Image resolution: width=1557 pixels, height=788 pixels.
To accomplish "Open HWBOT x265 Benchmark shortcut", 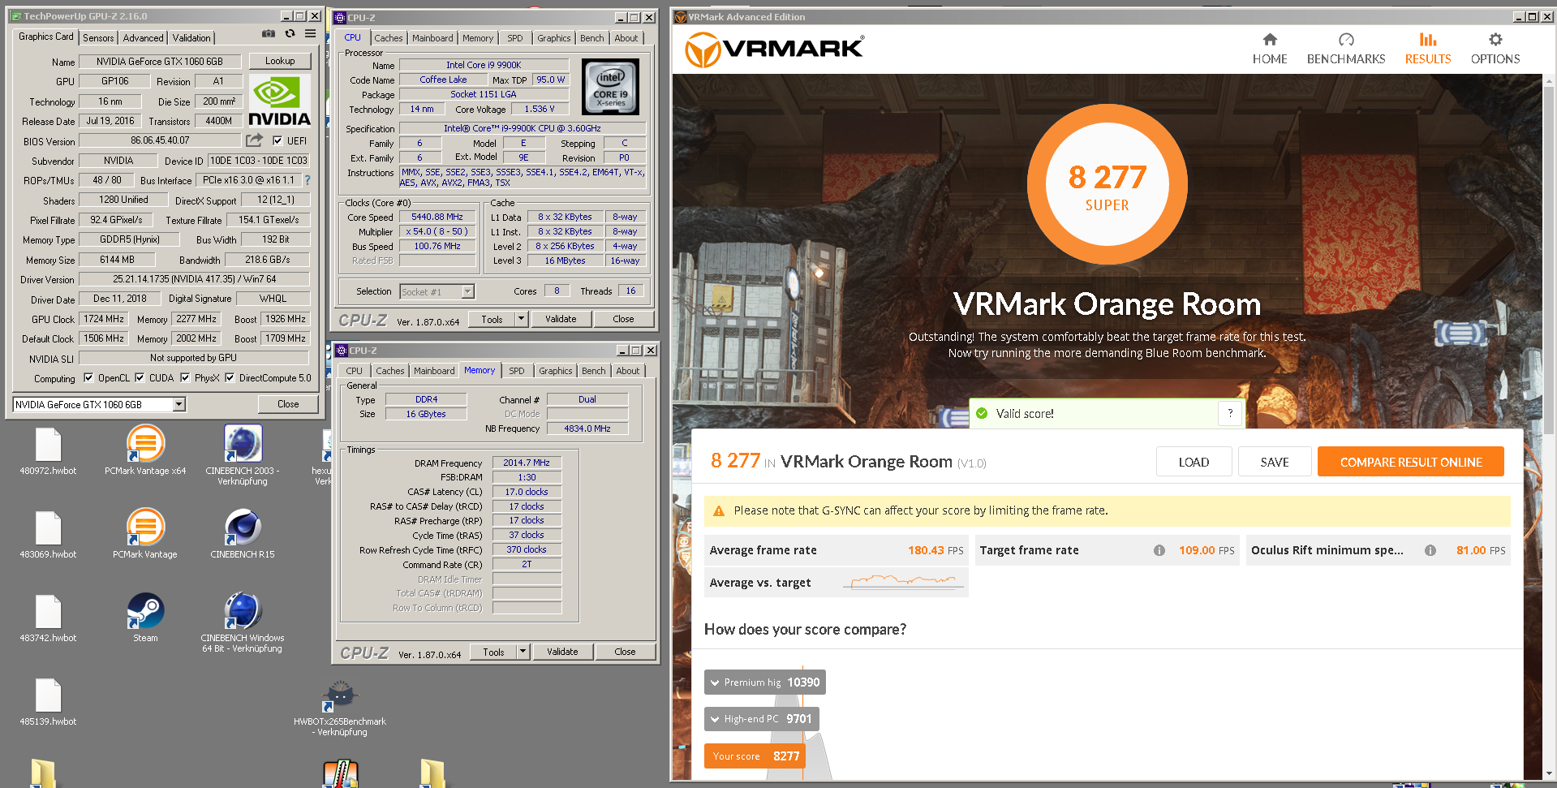I will click(x=340, y=695).
